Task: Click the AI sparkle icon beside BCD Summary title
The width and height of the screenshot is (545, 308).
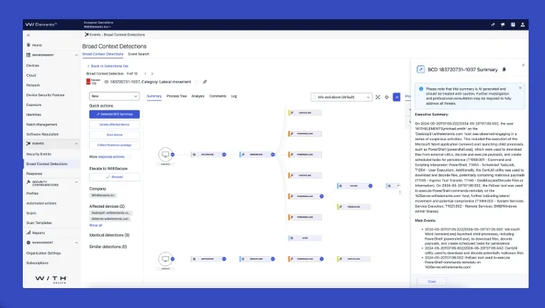Action: 420,70
